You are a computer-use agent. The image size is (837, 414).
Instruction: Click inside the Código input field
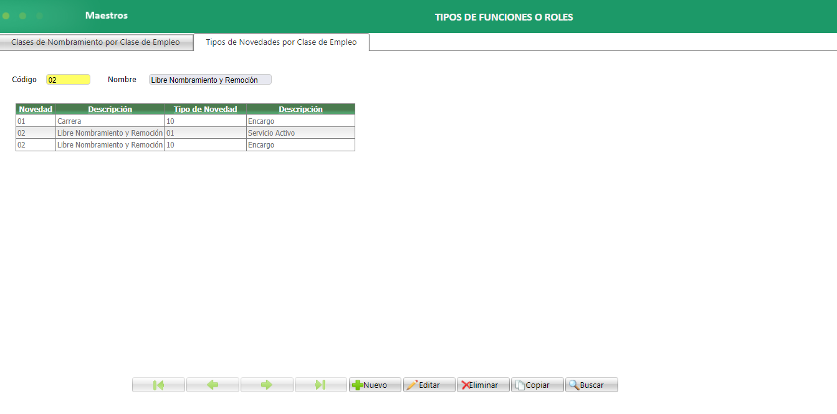(68, 79)
